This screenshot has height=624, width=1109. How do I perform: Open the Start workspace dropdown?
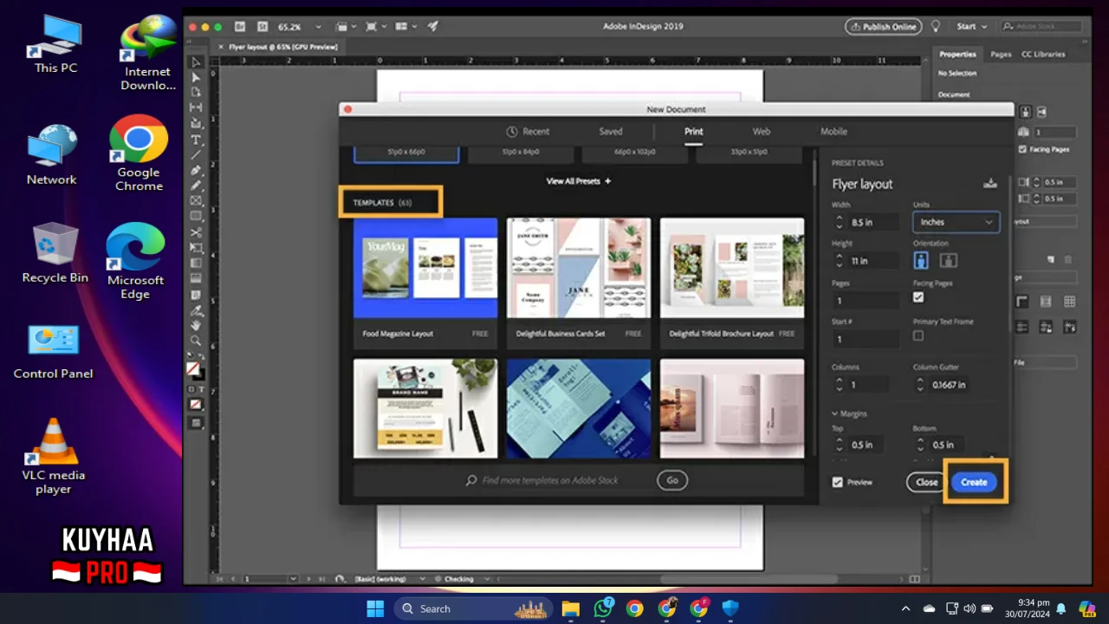(974, 27)
